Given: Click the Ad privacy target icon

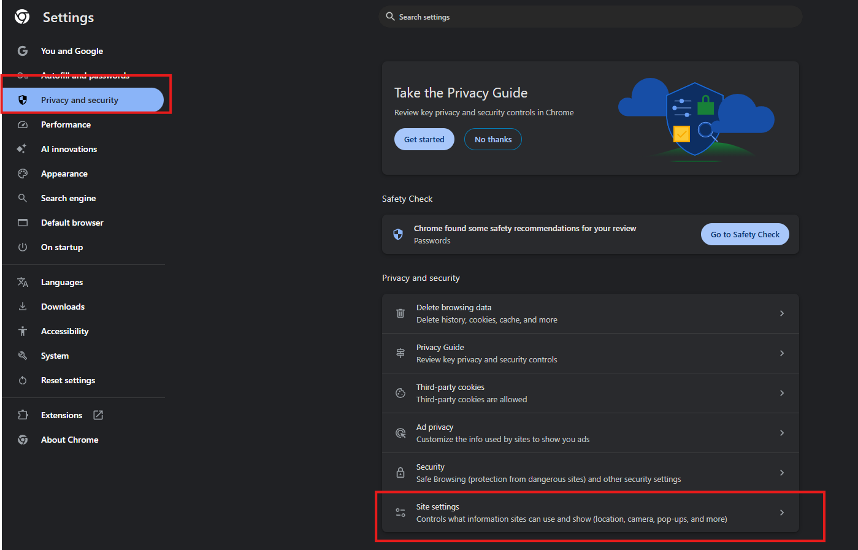Looking at the screenshot, I should click(400, 433).
